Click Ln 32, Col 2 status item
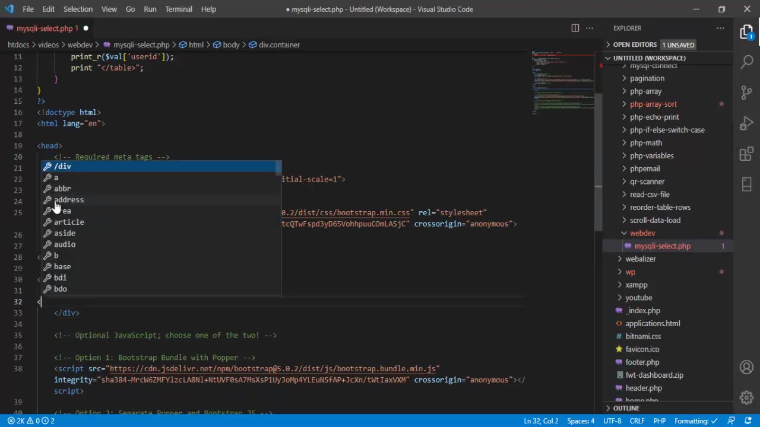This screenshot has height=427, width=760. 541,421
